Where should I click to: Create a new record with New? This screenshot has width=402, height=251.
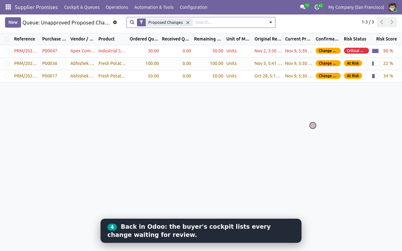(13, 22)
